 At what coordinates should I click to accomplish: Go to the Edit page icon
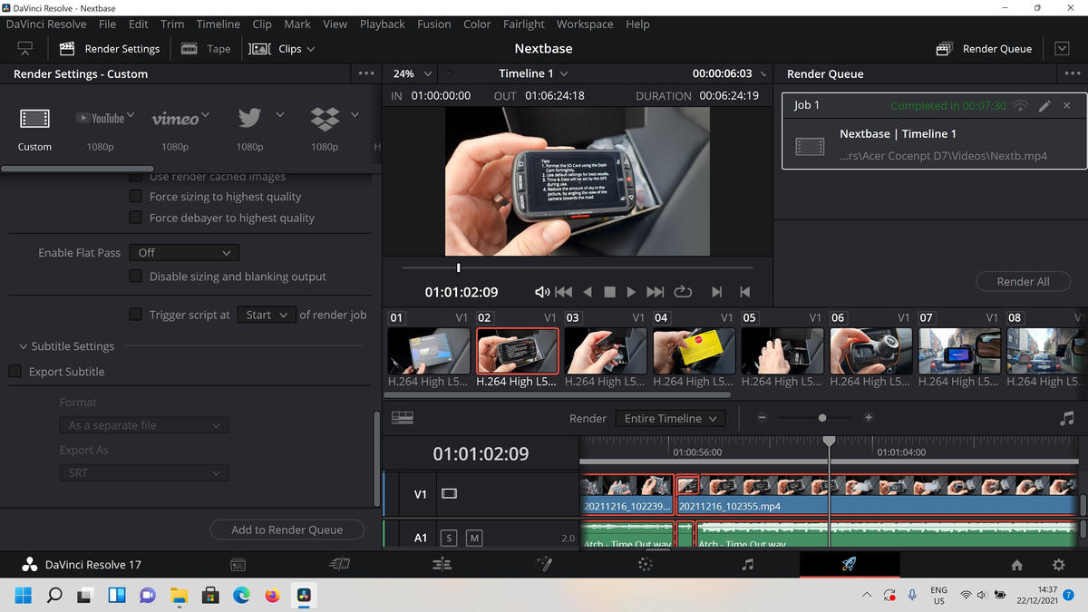point(442,565)
